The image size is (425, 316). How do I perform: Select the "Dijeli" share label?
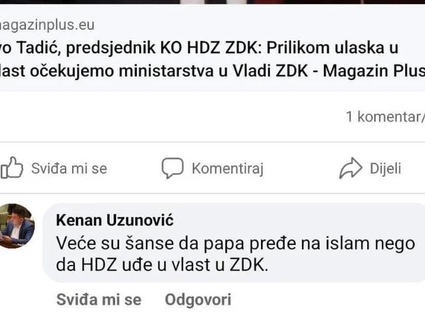pyautogui.click(x=385, y=169)
